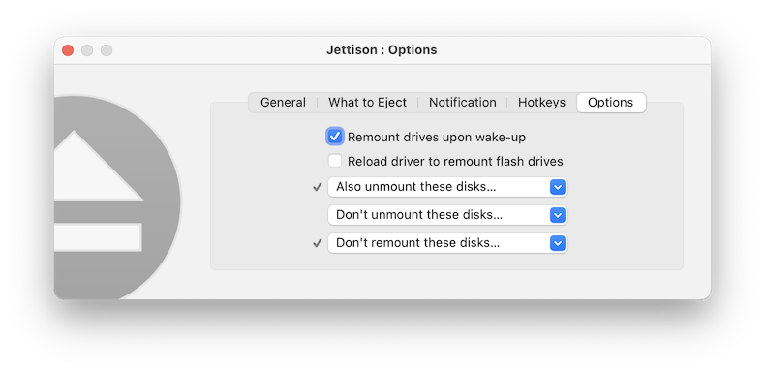This screenshot has height=371, width=765.
Task: Select the Options tab
Action: coord(611,103)
